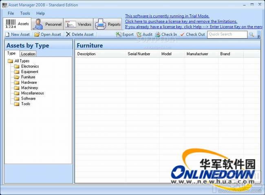
Task: Sort by Brand column header
Action: [x=231, y=54]
